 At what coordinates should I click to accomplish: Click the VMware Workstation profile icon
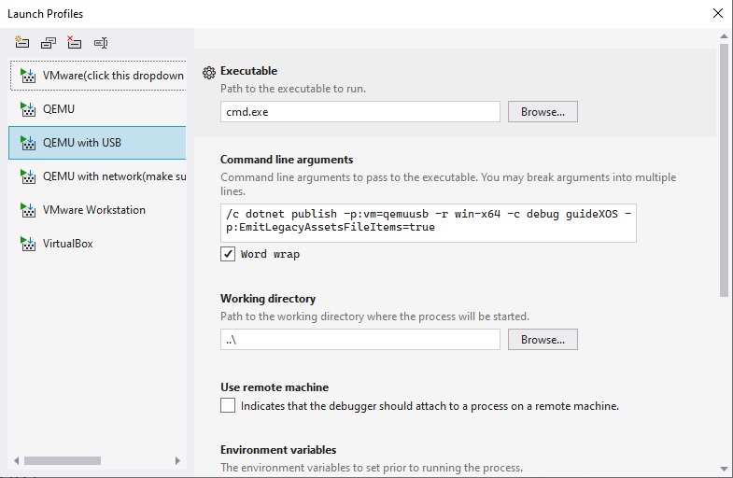coord(28,210)
